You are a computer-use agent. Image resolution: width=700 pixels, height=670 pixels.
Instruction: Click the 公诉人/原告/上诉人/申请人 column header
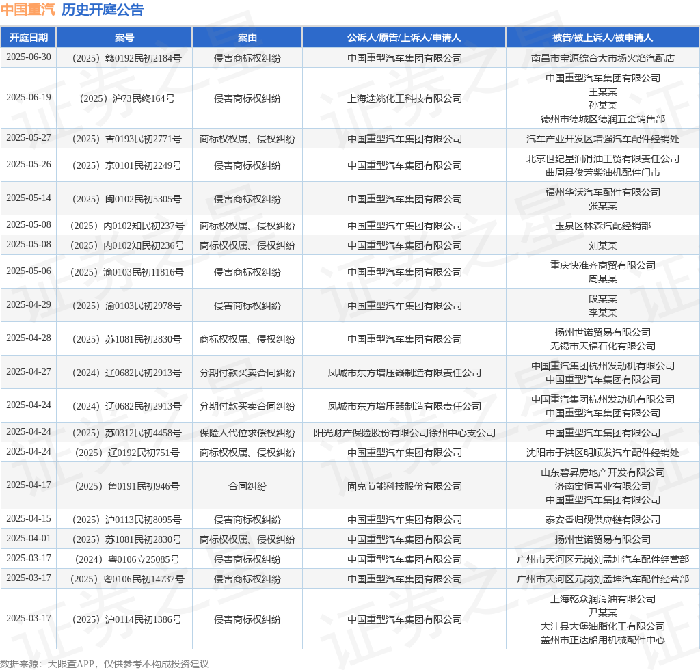tap(404, 38)
